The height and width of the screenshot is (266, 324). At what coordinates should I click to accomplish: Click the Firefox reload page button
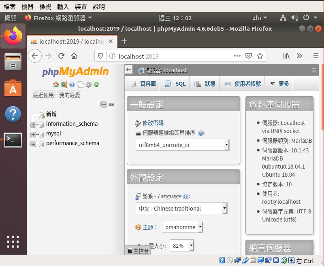click(62, 56)
